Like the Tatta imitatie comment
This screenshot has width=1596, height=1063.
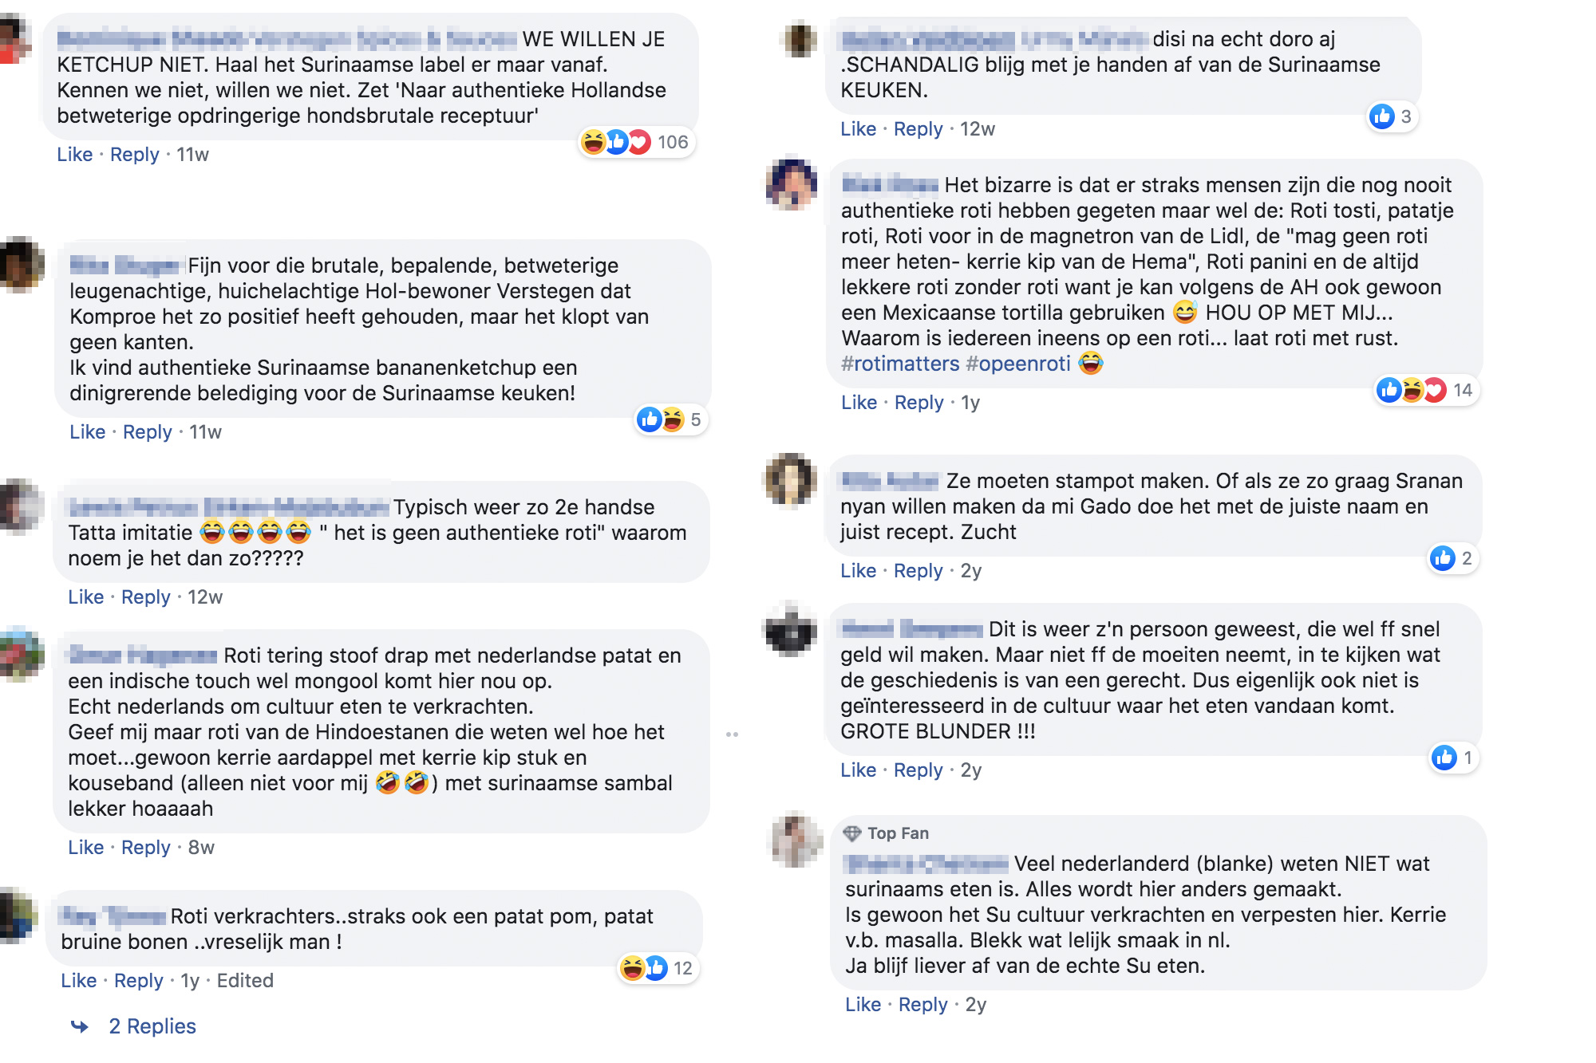click(85, 597)
